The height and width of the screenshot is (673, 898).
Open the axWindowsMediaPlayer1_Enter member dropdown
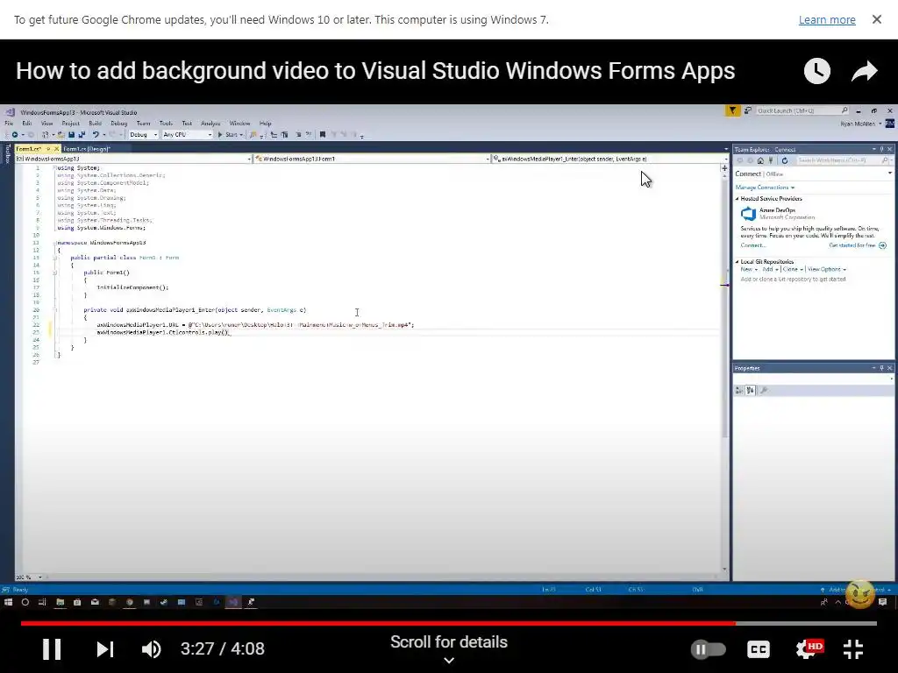coord(610,159)
